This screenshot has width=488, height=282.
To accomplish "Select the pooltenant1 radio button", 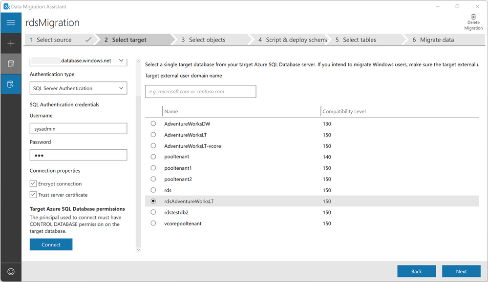I will pos(153,168).
